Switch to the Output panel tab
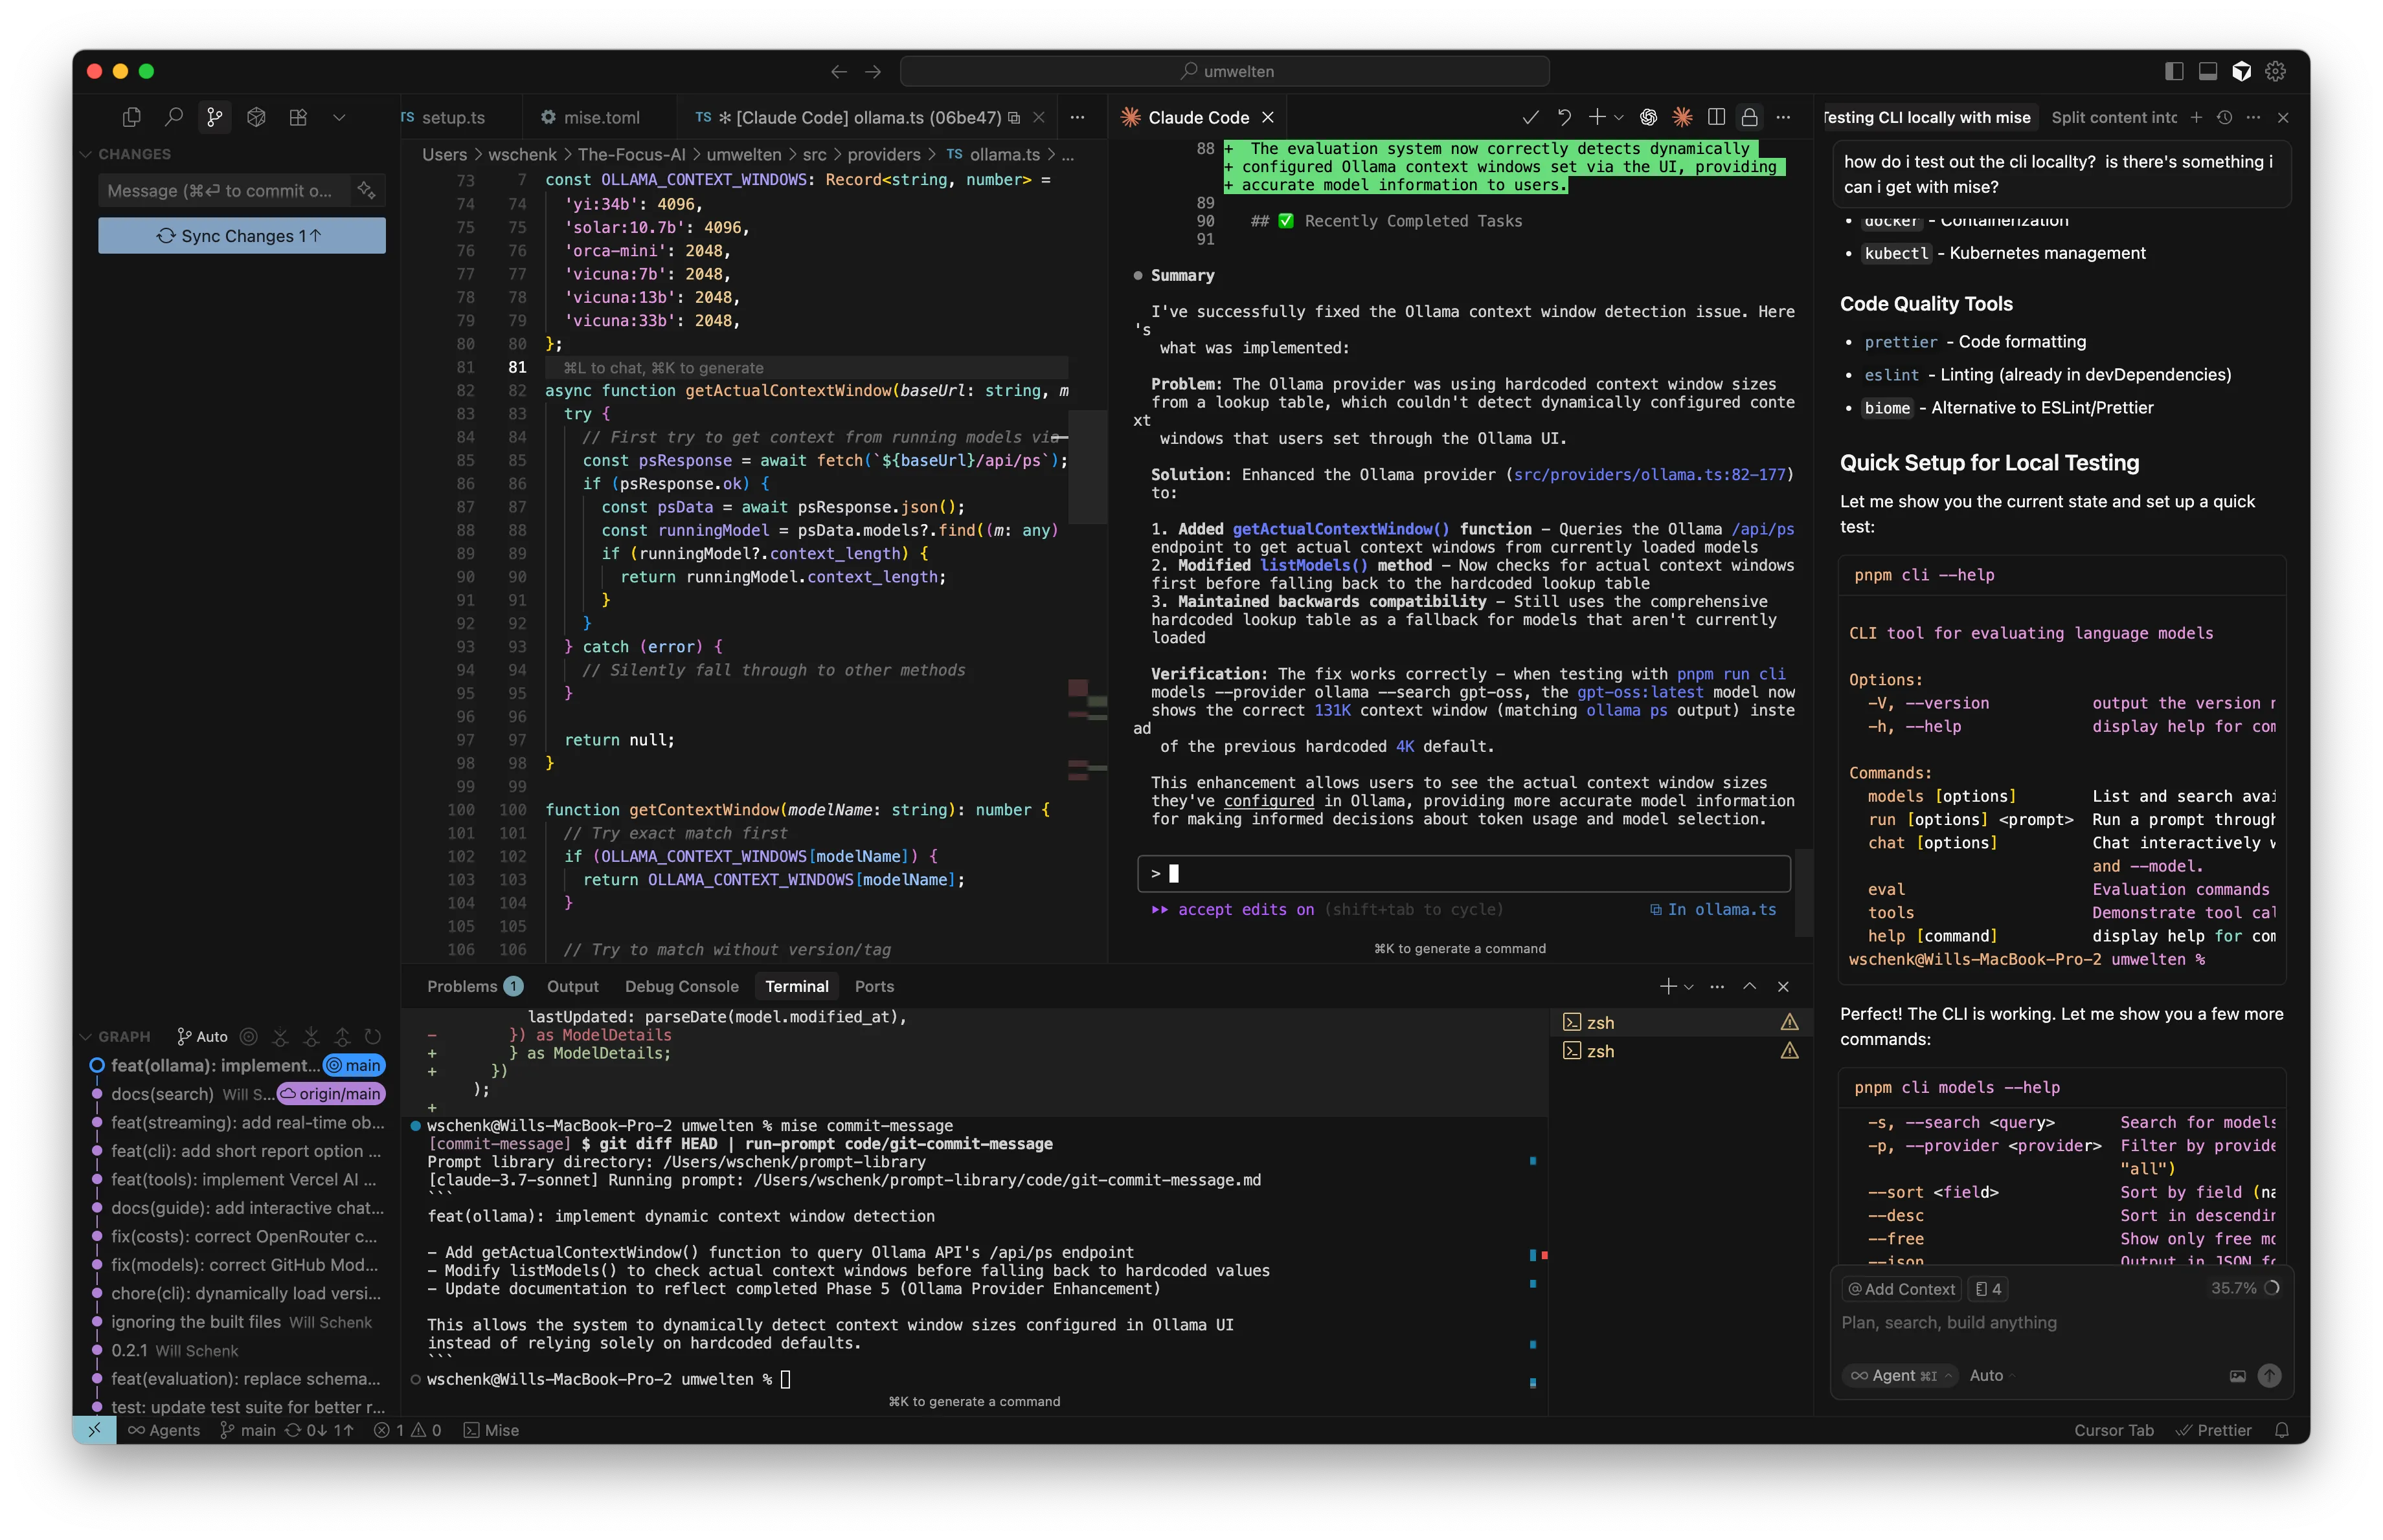This screenshot has height=1540, width=2383. coord(572,986)
